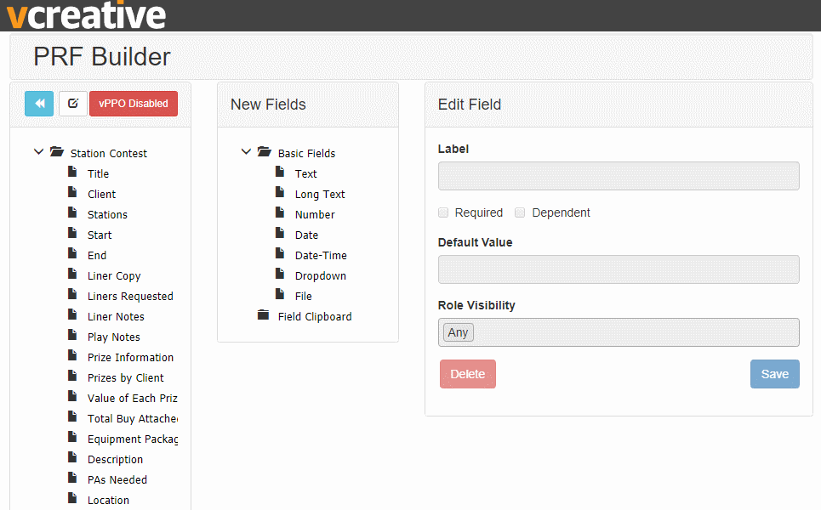The image size is (821, 510).
Task: Click the blue rewind back button
Action: (x=39, y=104)
